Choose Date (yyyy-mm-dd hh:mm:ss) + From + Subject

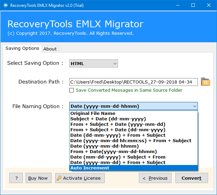pos(133,141)
